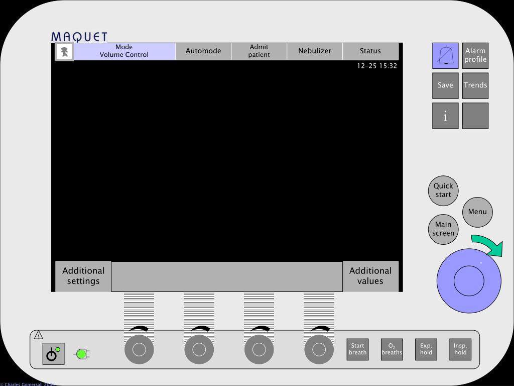Open the Menu round button
This screenshot has height=386, width=514.
pos(477,212)
